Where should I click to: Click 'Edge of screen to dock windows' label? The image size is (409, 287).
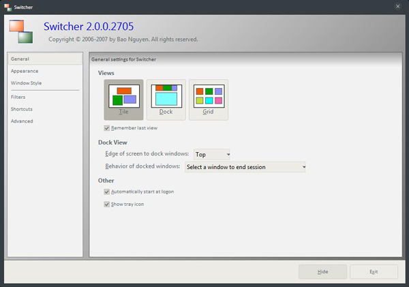tap(147, 153)
